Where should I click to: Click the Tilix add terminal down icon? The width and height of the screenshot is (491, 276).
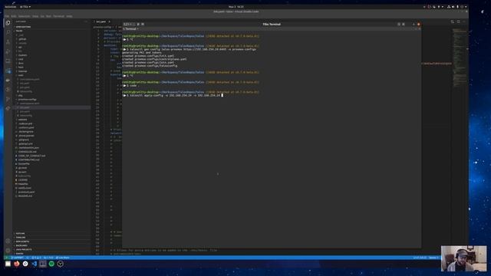(x=143, y=24)
